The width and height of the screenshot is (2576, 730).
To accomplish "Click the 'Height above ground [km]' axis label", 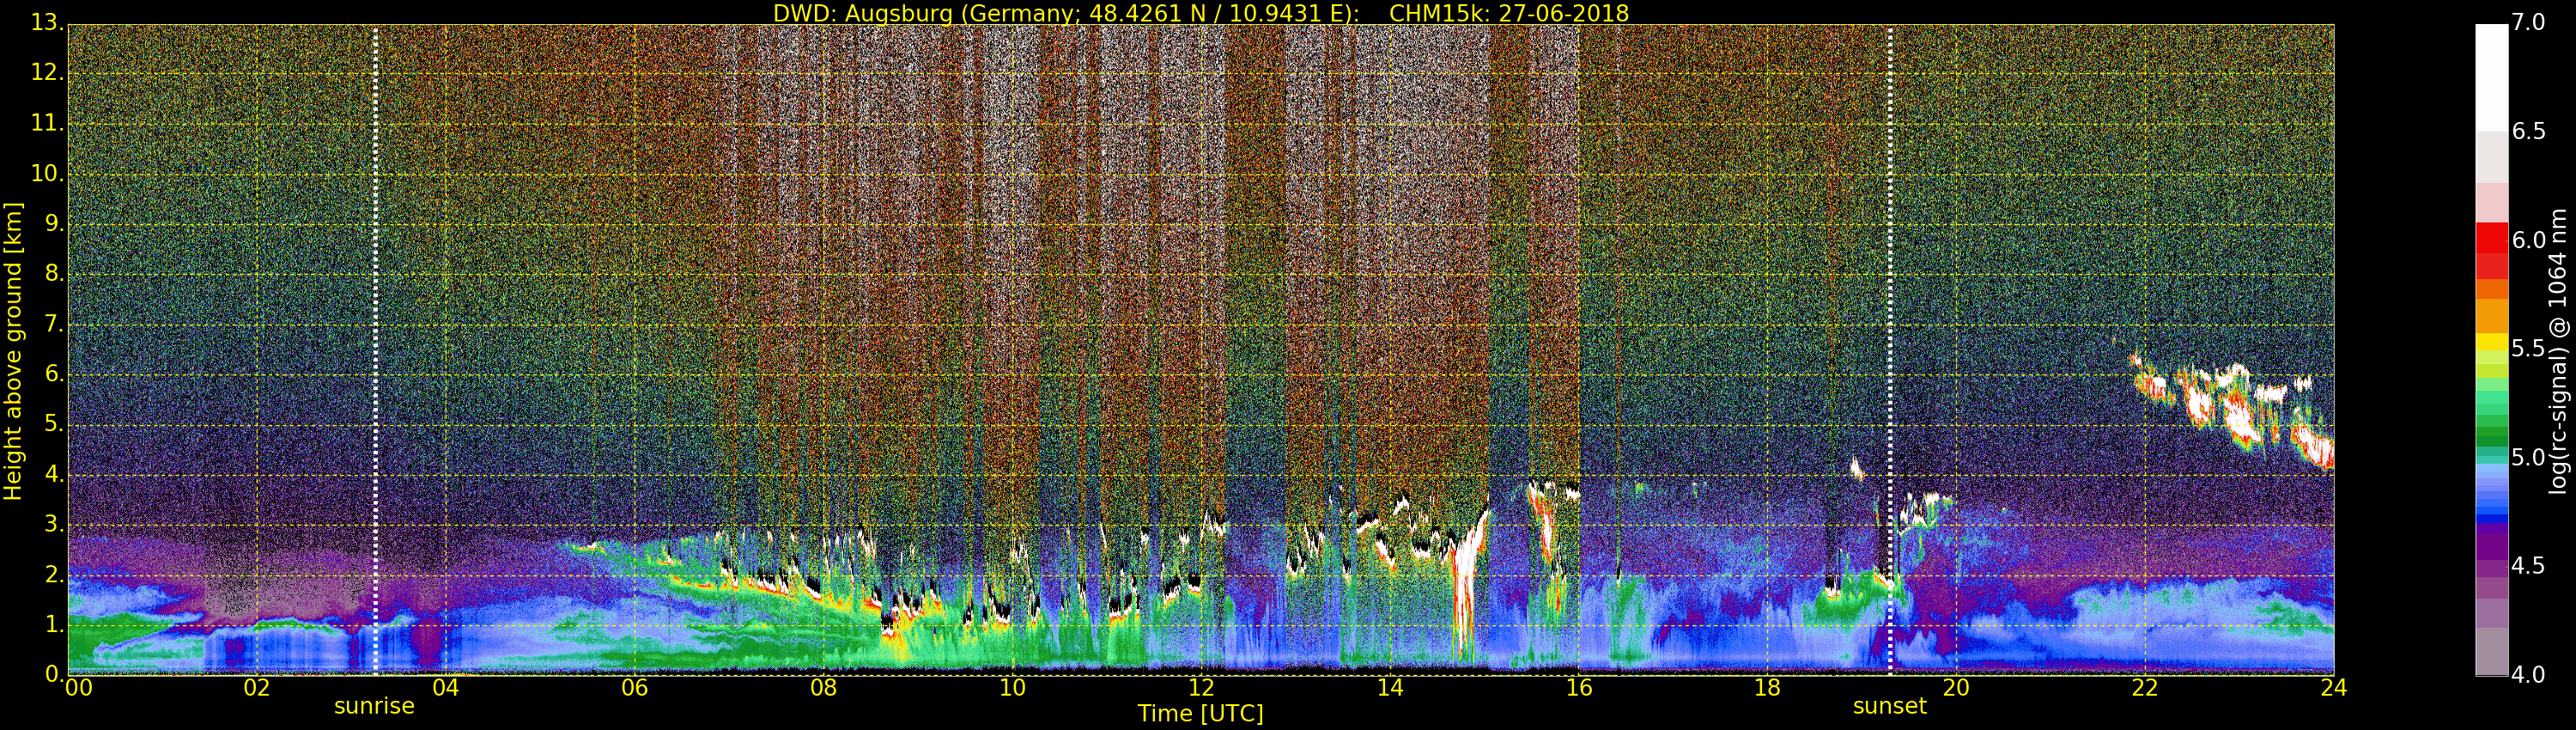I will coord(13,350).
